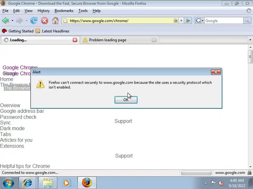Open the Overview link
This screenshot has height=189, width=253.
(10, 106)
